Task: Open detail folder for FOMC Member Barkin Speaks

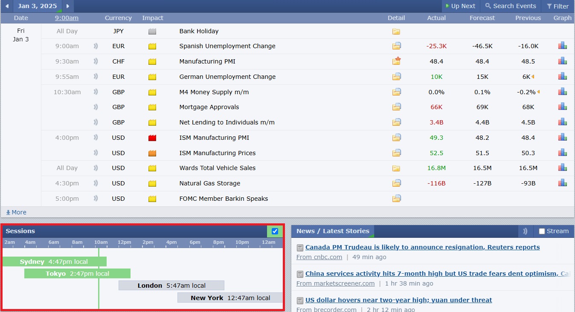Action: pos(397,198)
